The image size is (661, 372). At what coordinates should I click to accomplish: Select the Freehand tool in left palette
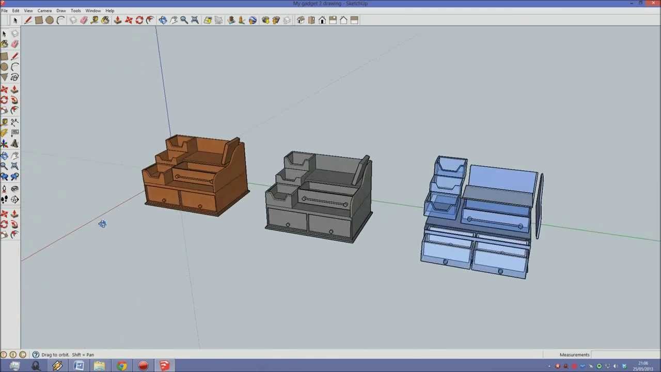(15, 78)
